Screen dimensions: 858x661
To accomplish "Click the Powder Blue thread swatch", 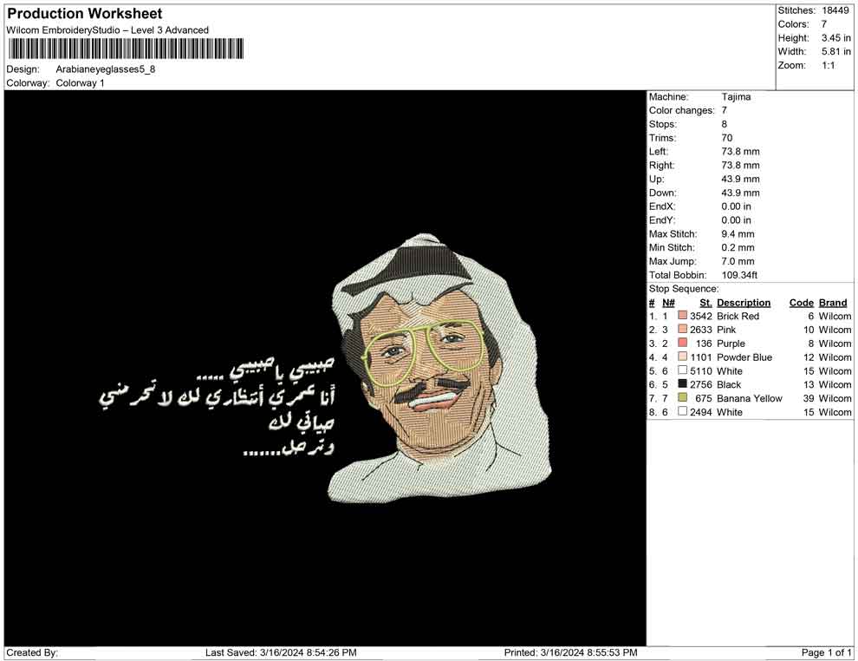I will [682, 357].
